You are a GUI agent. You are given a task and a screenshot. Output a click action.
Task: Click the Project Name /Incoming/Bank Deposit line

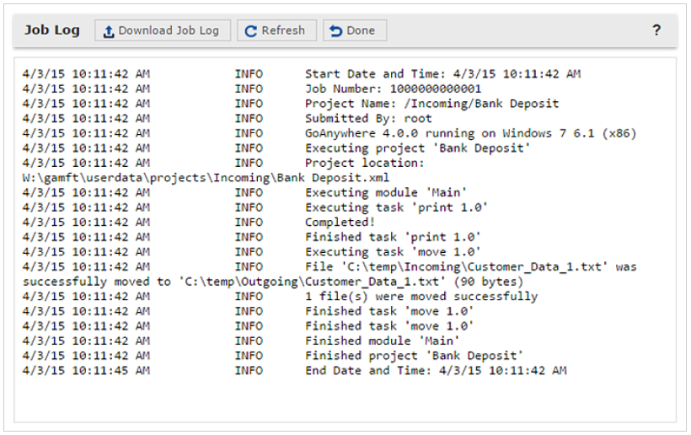(291, 104)
